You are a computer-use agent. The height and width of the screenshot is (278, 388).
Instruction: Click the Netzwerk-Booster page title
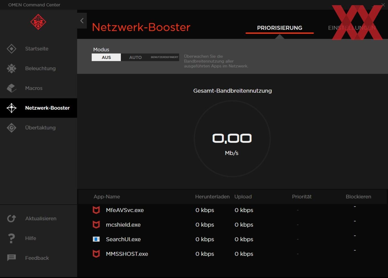[x=141, y=27]
